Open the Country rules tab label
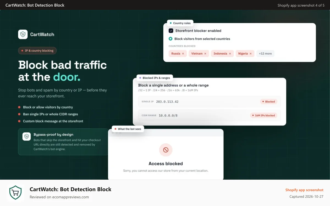 tap(180, 23)
